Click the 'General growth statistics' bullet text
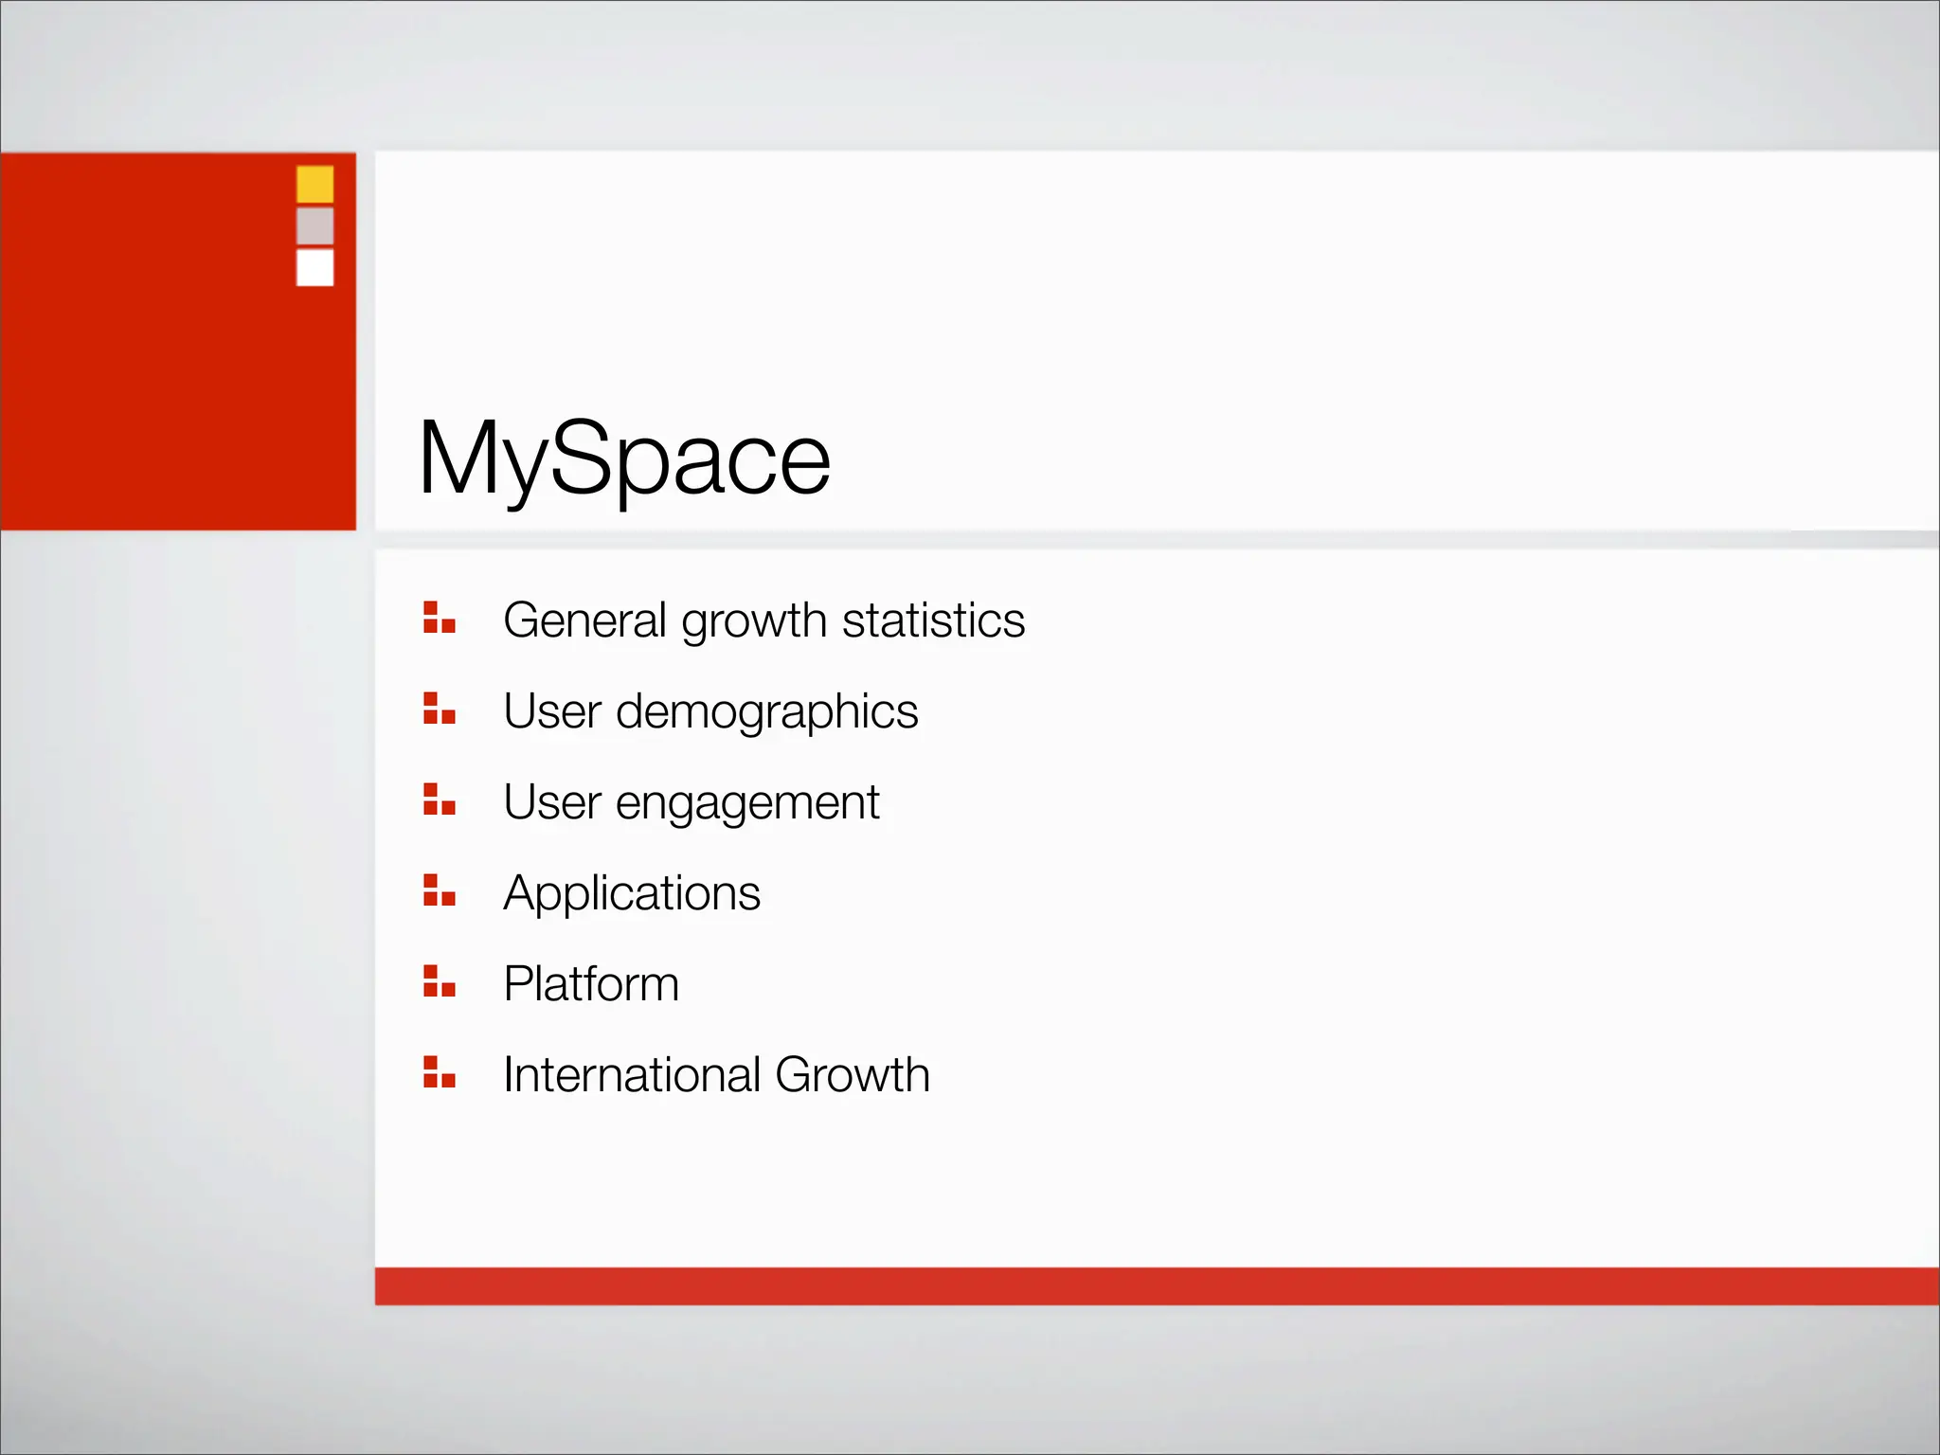The width and height of the screenshot is (1940, 1455). [763, 621]
